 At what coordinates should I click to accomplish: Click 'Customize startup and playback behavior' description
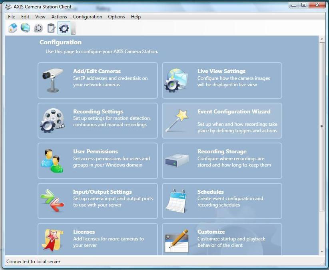(x=231, y=242)
